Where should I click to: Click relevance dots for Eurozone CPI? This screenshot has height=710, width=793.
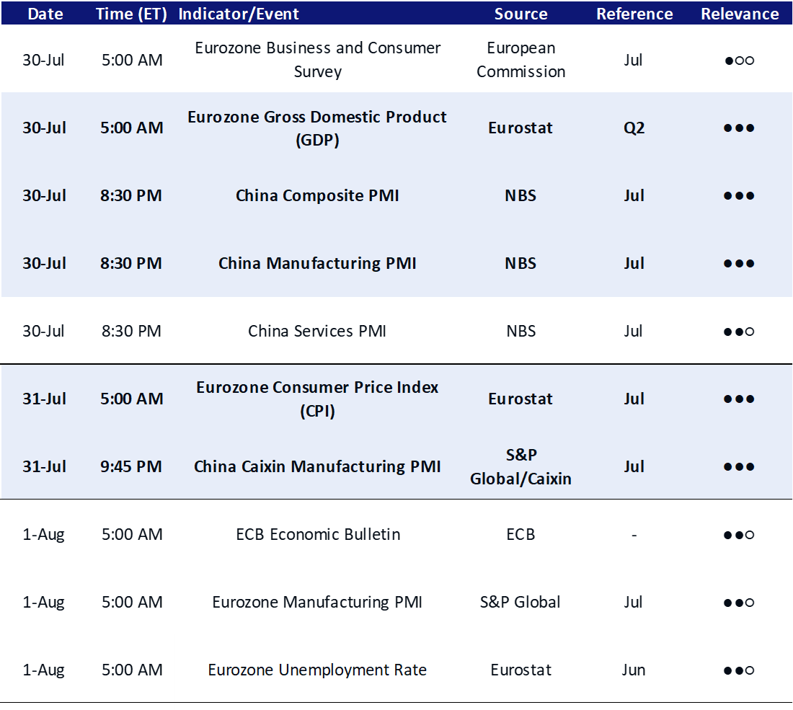(740, 399)
